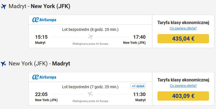Image resolution: width=216 pixels, height=109 pixels.
Task: Click the gray airplane icon on the return route line
Action: pos(90,94)
